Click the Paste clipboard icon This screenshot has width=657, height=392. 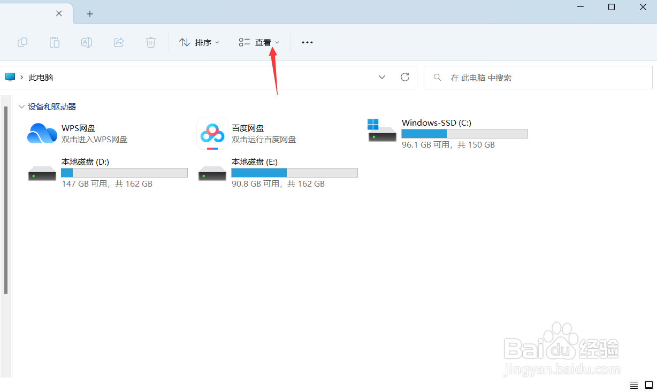[55, 42]
